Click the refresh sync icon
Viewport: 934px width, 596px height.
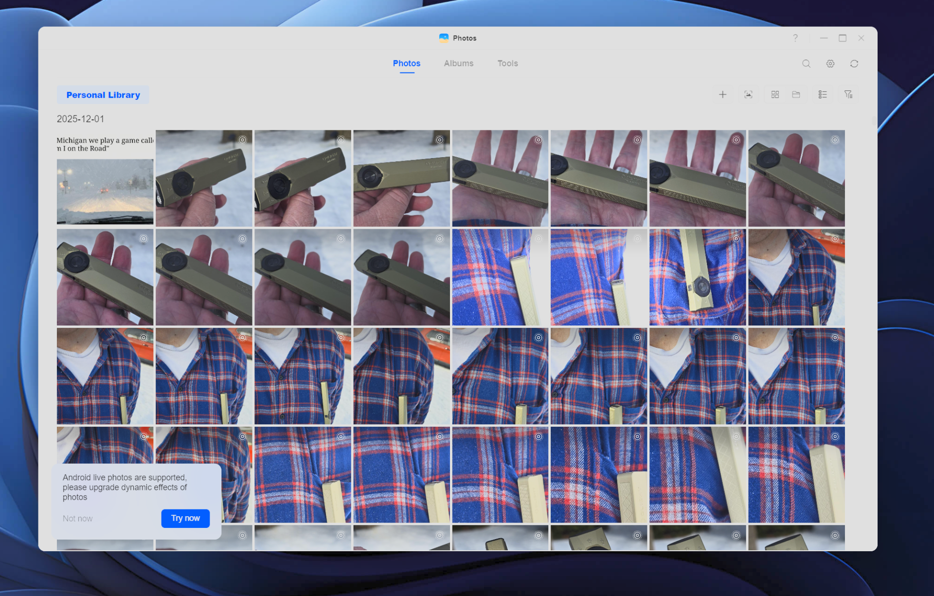tap(854, 64)
